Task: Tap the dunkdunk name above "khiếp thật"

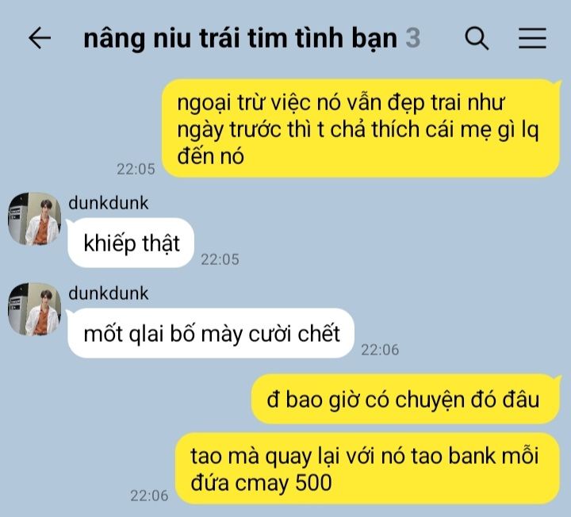Action: [109, 203]
